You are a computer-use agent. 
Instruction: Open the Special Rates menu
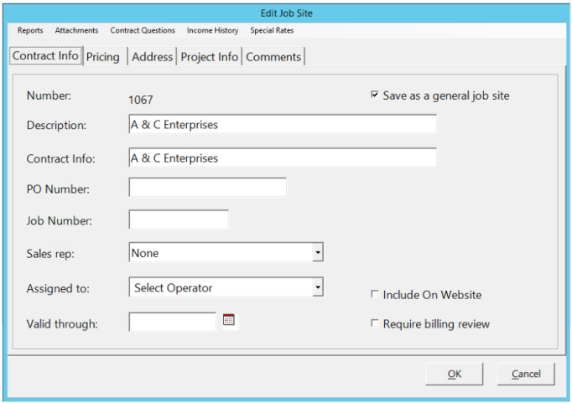(x=272, y=30)
